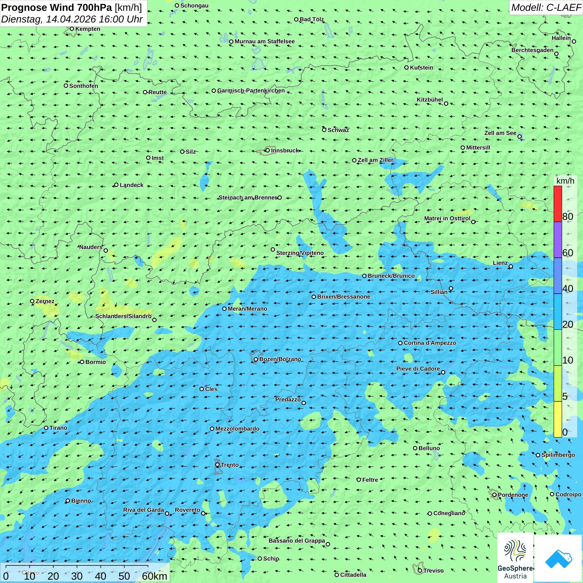Click the 'Schlanders/Silandro' label

point(123,316)
